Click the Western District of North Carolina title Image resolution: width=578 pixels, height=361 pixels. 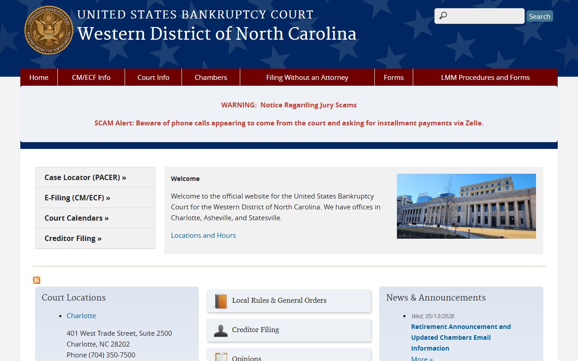[217, 34]
